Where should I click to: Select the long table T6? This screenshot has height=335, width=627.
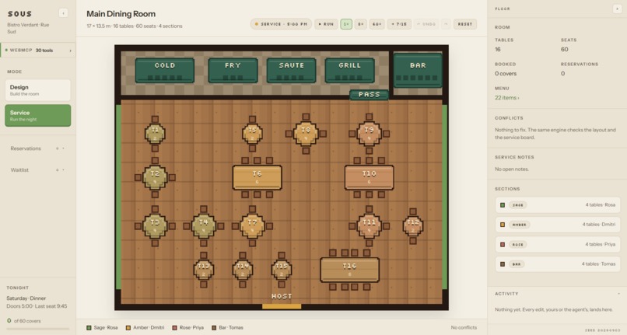point(257,177)
